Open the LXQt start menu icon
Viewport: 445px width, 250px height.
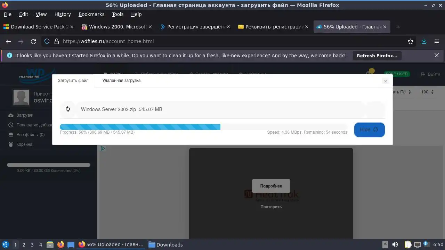(x=5, y=244)
